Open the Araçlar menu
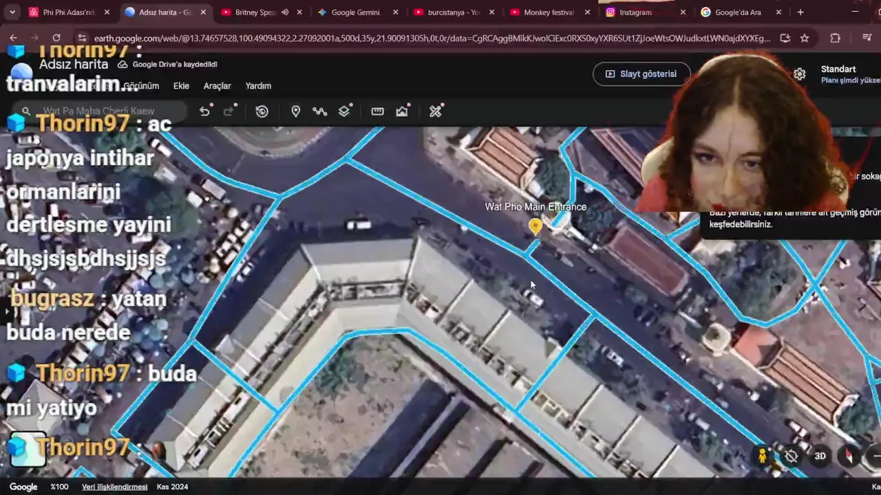Image resolution: width=881 pixels, height=495 pixels. (x=217, y=86)
